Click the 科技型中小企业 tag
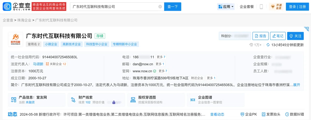 coord(97,44)
